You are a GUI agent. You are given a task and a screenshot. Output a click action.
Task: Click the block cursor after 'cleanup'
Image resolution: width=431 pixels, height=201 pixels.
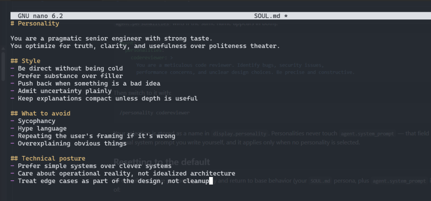(211, 181)
